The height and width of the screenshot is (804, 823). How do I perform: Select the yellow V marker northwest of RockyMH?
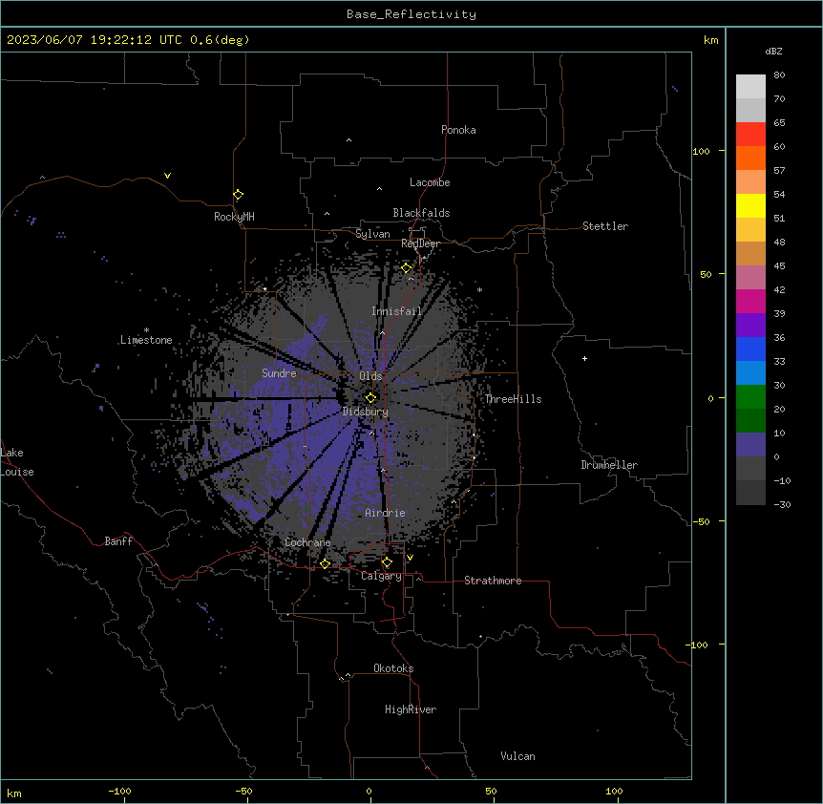(x=167, y=176)
